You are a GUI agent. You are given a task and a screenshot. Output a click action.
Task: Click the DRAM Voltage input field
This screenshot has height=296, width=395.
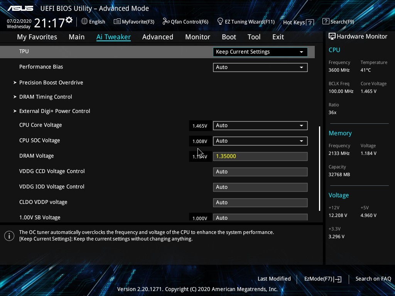click(x=260, y=156)
